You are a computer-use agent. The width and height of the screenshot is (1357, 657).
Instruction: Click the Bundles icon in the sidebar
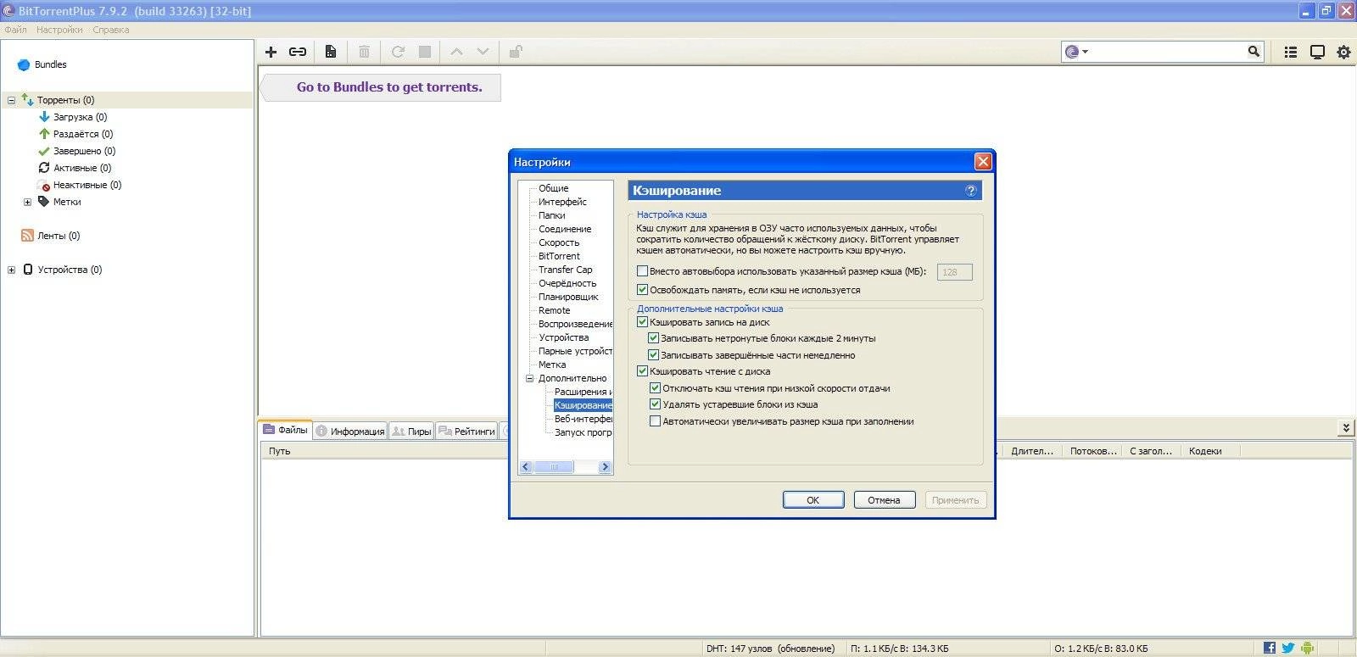click(x=24, y=64)
